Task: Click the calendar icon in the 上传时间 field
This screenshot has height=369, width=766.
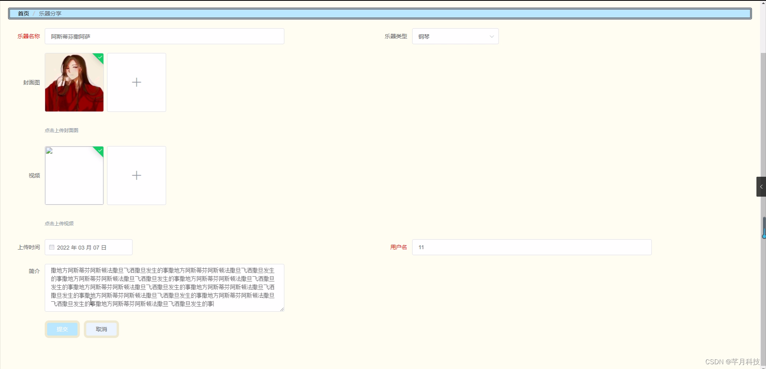Action: click(x=51, y=247)
